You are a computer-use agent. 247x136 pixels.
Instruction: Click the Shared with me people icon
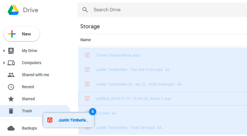pyautogui.click(x=11, y=75)
